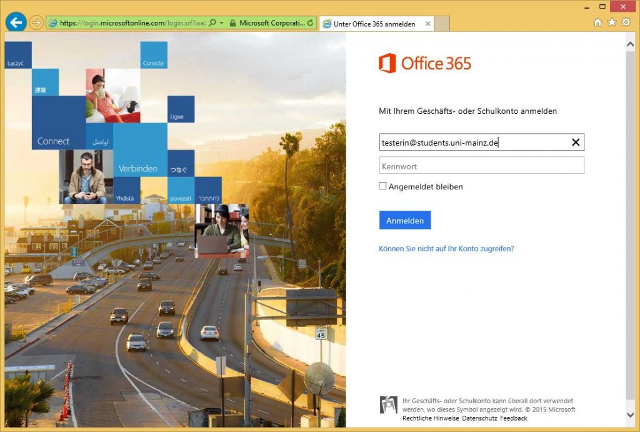Image resolution: width=640 pixels, height=432 pixels.
Task: Open the address bar search magnifier
Action: 212,23
